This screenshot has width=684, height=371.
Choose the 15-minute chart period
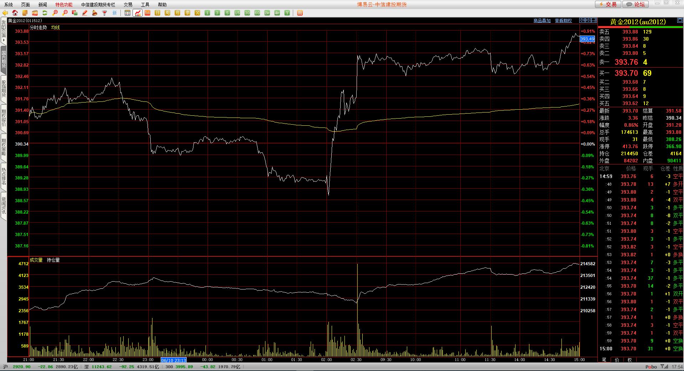pos(237,13)
